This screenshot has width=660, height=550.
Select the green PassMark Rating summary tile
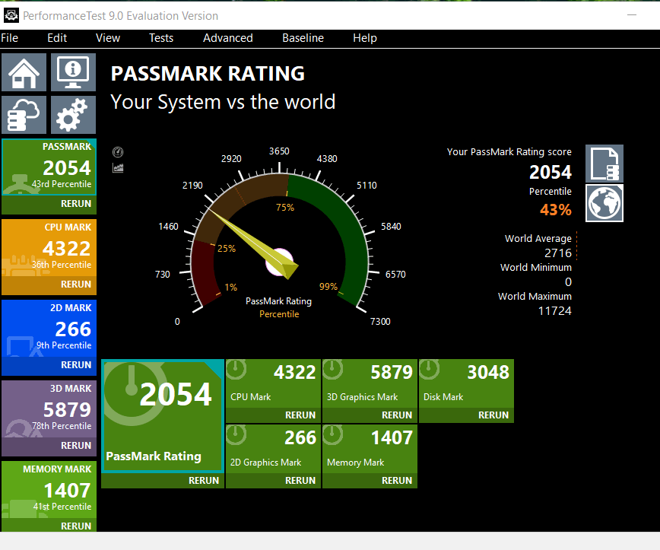pyautogui.click(x=162, y=415)
